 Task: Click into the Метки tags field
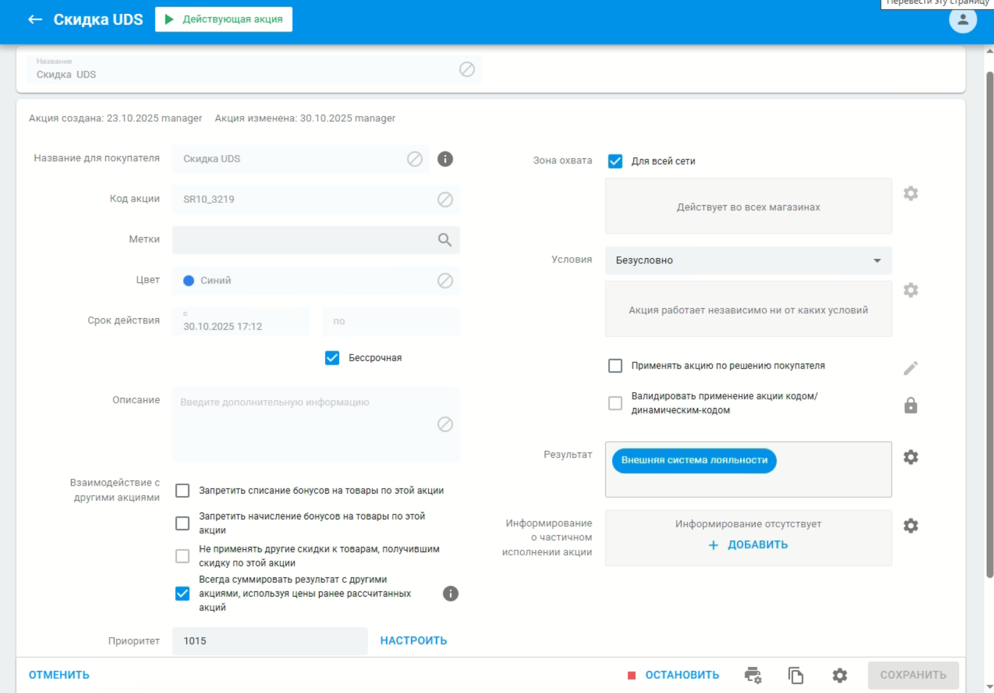click(x=316, y=240)
